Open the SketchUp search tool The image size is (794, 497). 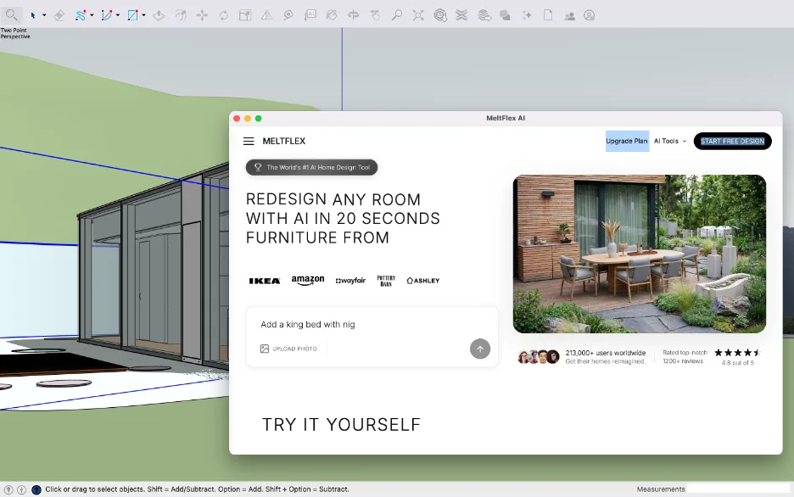[x=11, y=15]
